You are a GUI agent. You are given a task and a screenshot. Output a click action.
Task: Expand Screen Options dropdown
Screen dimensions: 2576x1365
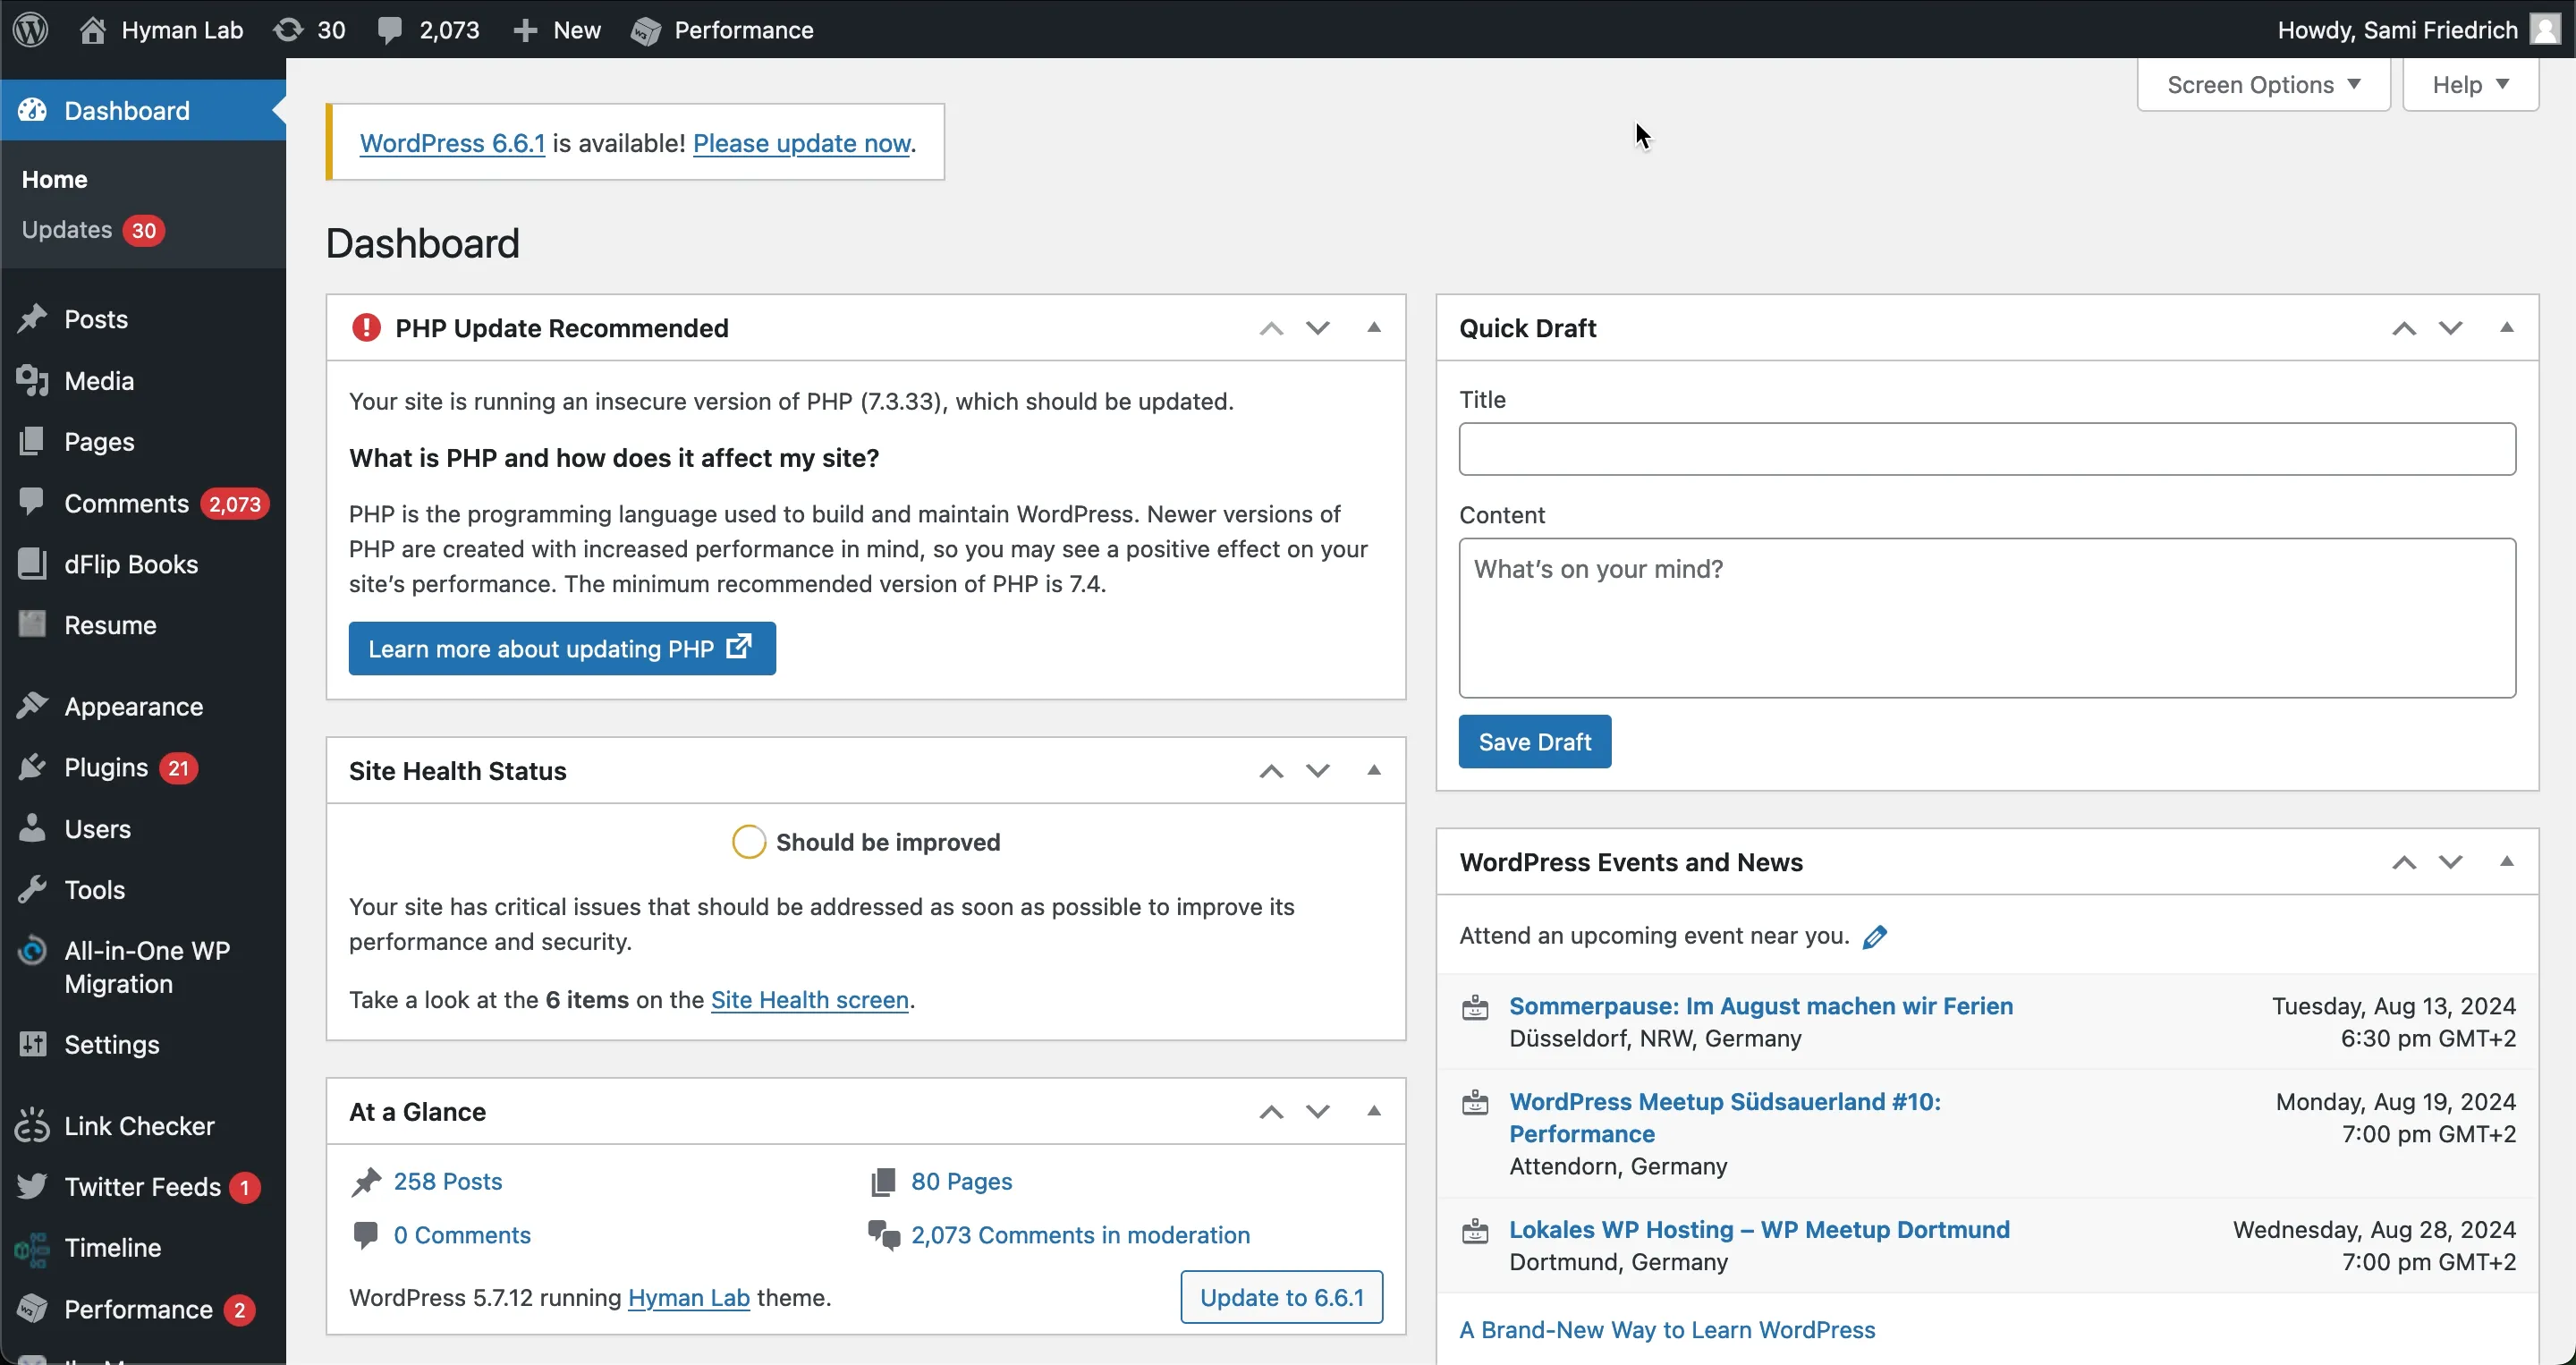point(2263,84)
